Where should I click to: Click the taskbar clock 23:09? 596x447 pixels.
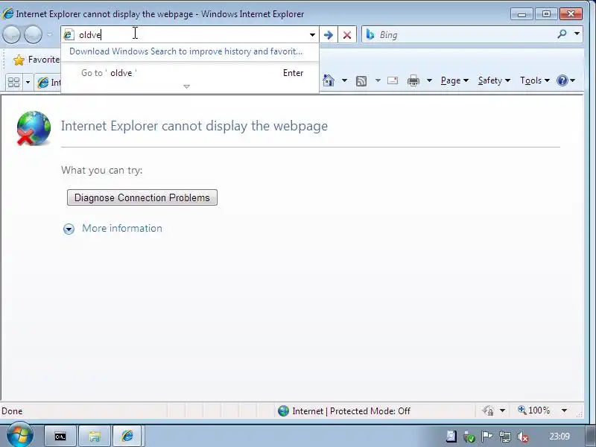559,437
